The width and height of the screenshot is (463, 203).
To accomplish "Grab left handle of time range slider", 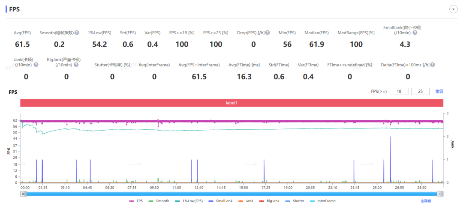I will [x=23, y=194].
